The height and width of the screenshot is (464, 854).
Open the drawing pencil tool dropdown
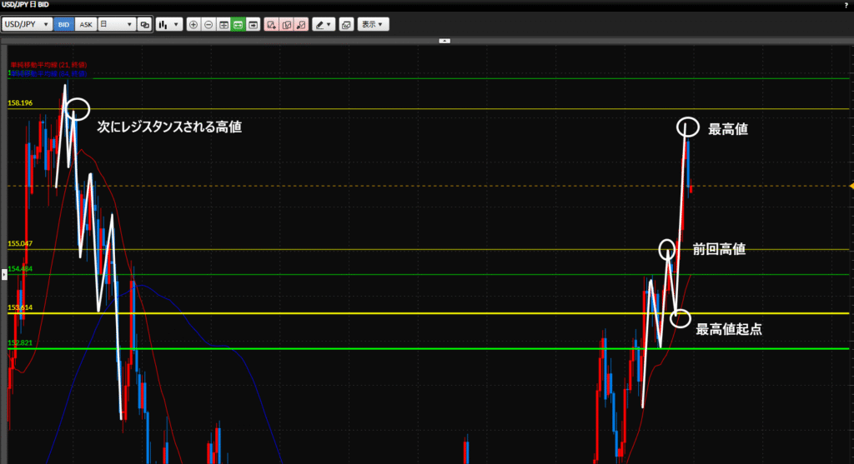324,25
